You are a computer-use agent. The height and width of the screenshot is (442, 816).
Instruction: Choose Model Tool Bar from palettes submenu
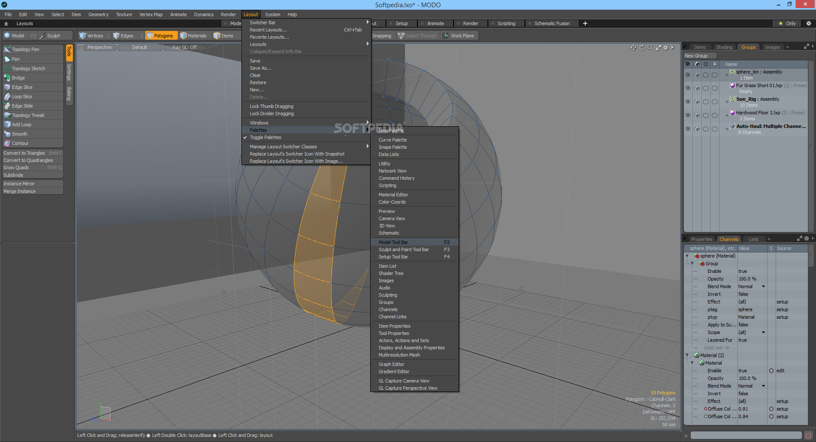(x=414, y=242)
